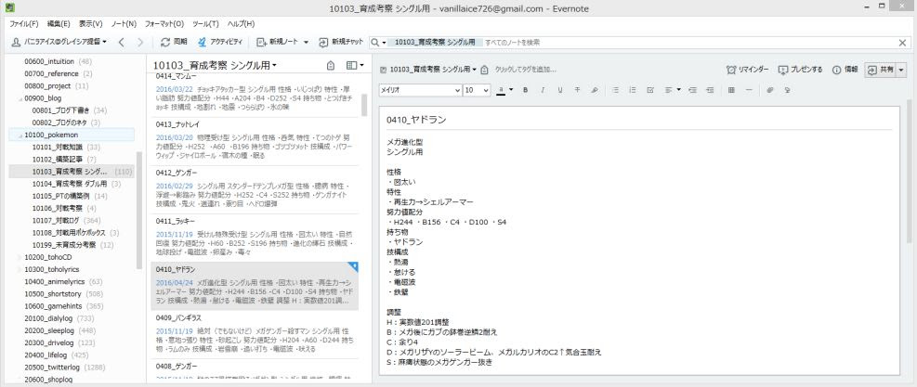Viewport: 917px width, 387px height.
Task: Insert a checkbox to-do
Action: coord(649,90)
